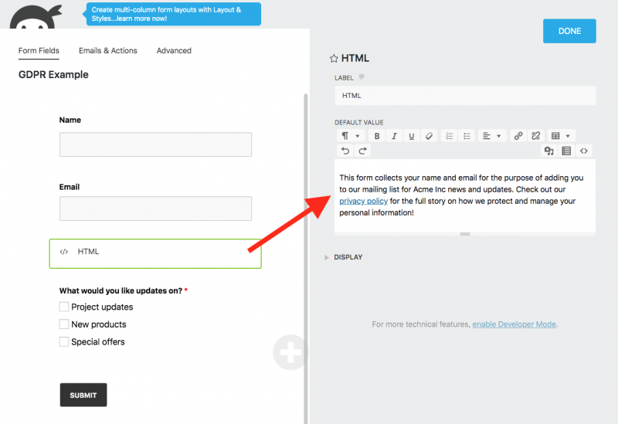Image resolution: width=618 pixels, height=424 pixels.
Task: Insert an ordered numbered list
Action: 450,136
